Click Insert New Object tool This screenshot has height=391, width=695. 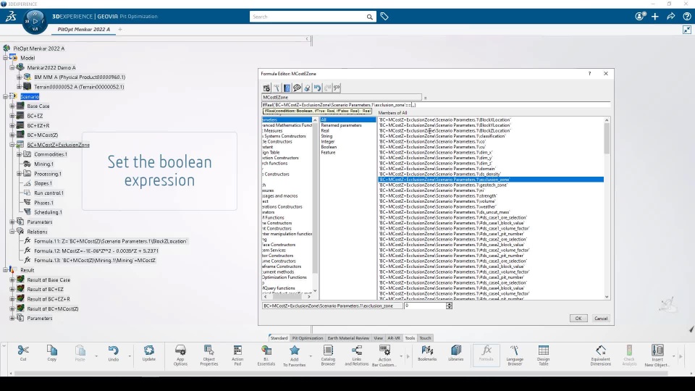(x=657, y=356)
